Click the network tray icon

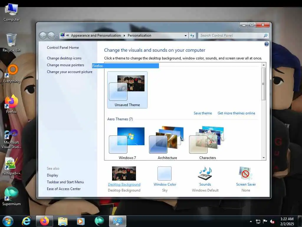point(258,221)
